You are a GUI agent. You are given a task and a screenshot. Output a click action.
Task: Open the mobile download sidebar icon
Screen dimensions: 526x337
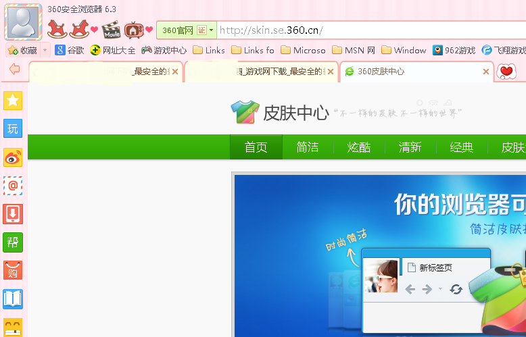[x=13, y=214]
